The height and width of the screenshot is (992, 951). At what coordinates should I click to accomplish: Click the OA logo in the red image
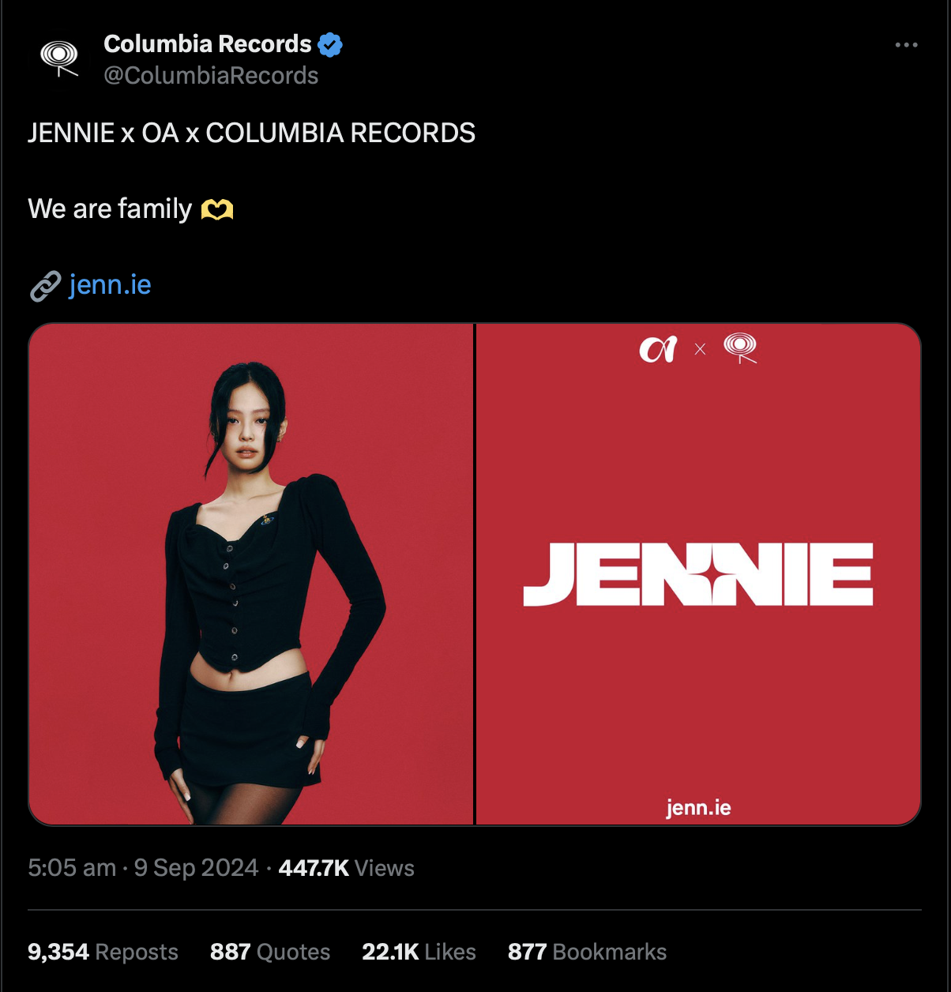coord(658,349)
